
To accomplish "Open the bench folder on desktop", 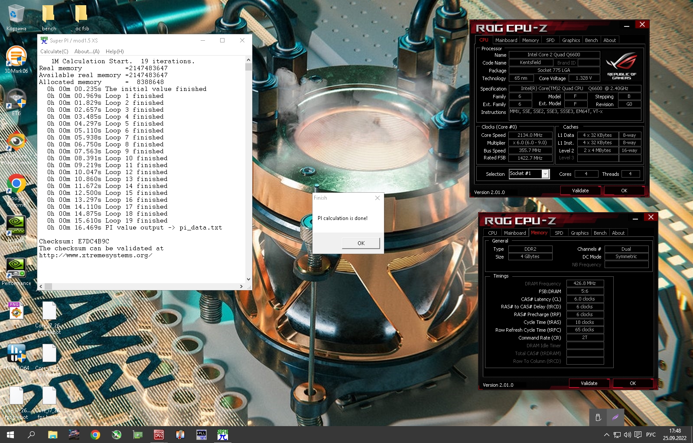I will click(x=49, y=17).
